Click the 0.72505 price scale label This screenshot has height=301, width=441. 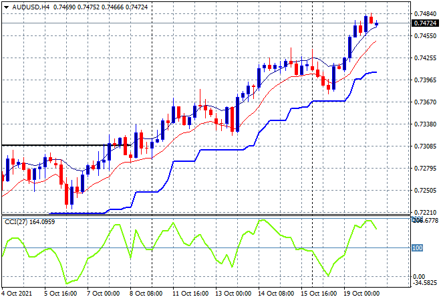pos(425,191)
